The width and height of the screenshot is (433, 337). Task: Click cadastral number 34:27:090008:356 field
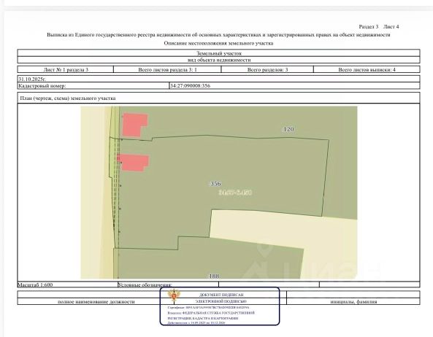(x=294, y=86)
